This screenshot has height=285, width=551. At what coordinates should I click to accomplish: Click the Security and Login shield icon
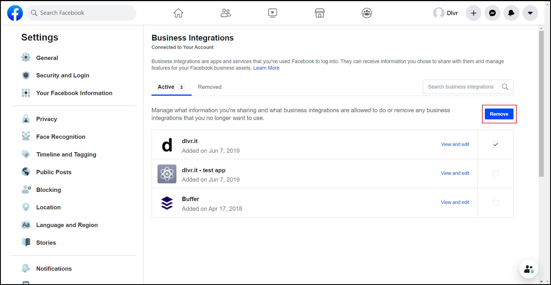coord(26,75)
